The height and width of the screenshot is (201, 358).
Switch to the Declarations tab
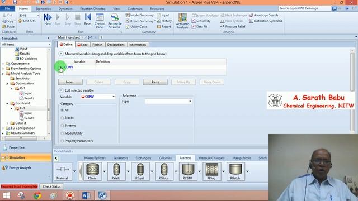pyautogui.click(x=116, y=45)
